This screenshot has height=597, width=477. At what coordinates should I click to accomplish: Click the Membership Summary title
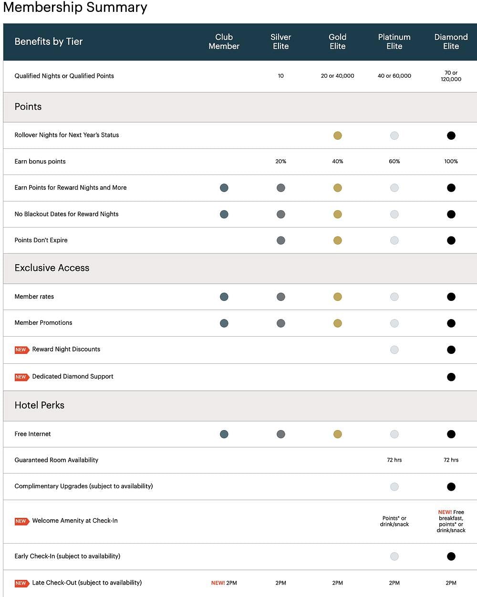[75, 7]
